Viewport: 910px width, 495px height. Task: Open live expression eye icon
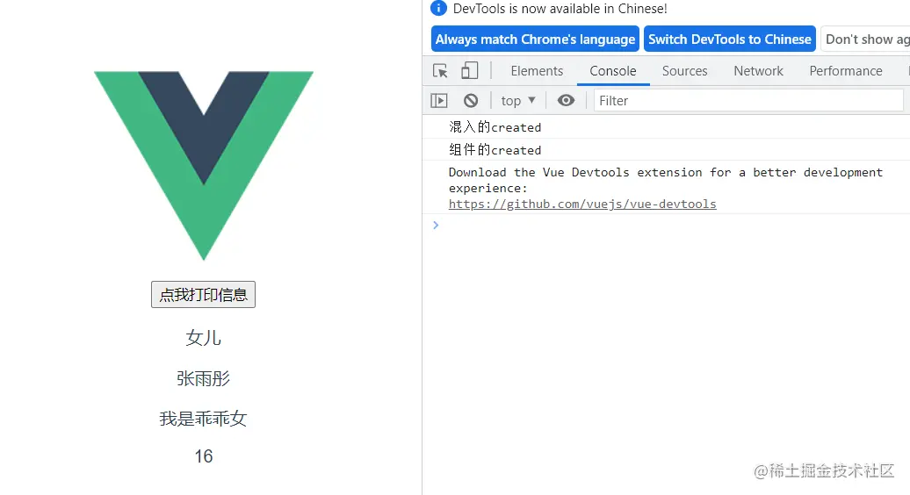[566, 100]
